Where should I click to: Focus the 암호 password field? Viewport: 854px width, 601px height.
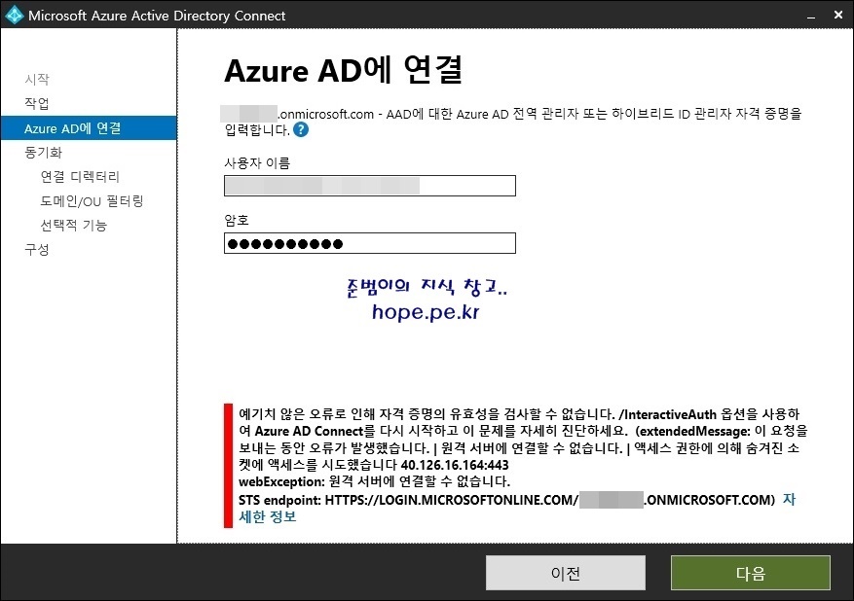click(370, 243)
